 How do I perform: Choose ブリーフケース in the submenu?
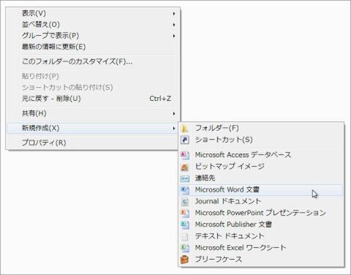click(x=261, y=260)
